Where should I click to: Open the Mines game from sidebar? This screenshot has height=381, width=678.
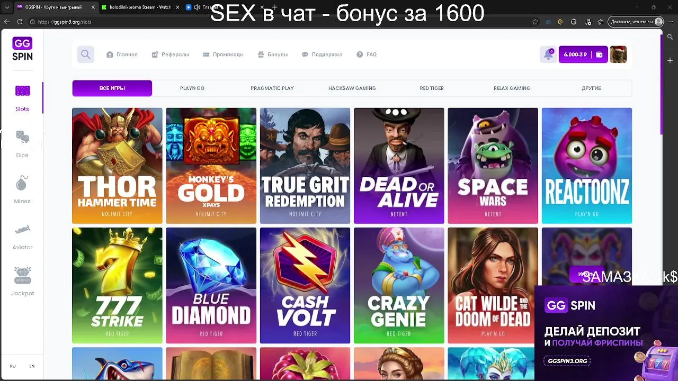click(x=22, y=190)
